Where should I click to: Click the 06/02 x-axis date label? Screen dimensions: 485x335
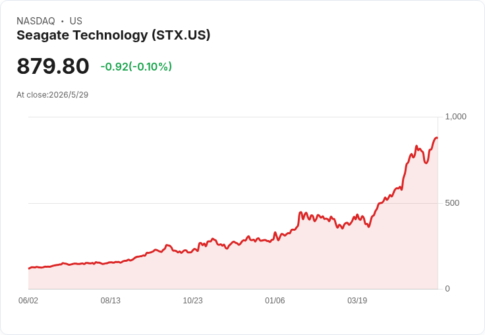point(28,301)
